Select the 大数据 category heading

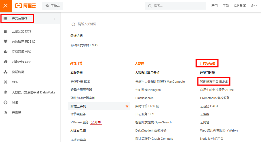[140, 63]
